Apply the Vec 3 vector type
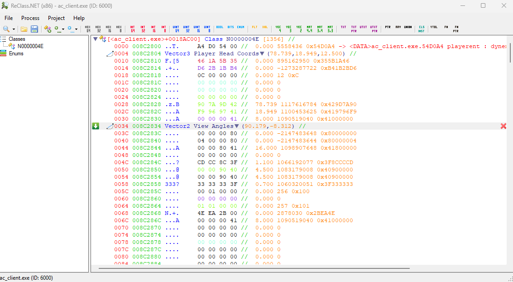 coord(288,29)
